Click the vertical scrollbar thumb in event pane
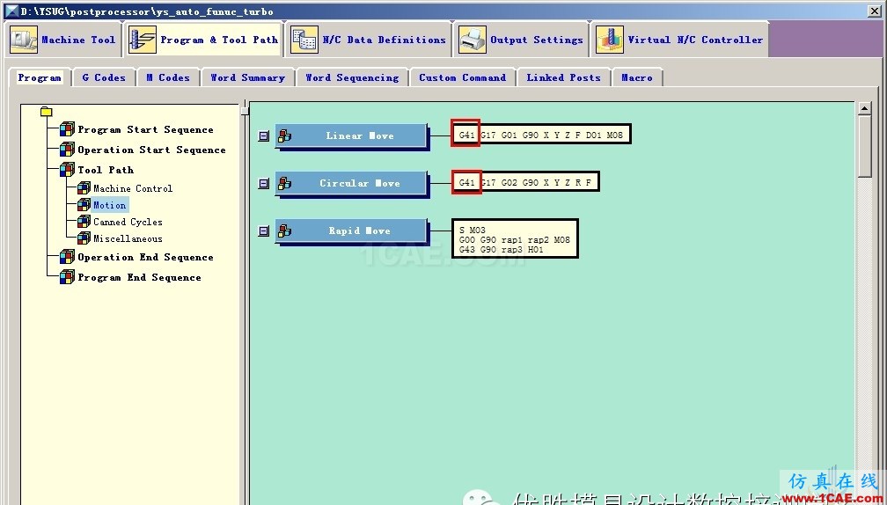Viewport: 887px width, 505px height. tap(864, 146)
